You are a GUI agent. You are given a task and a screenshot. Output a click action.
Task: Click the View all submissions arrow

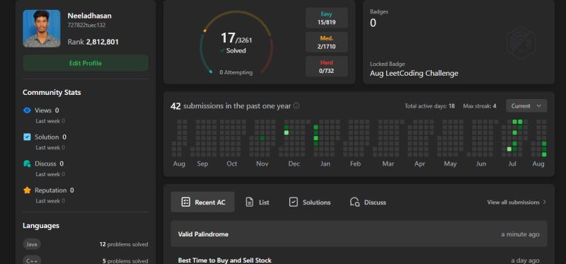point(544,202)
